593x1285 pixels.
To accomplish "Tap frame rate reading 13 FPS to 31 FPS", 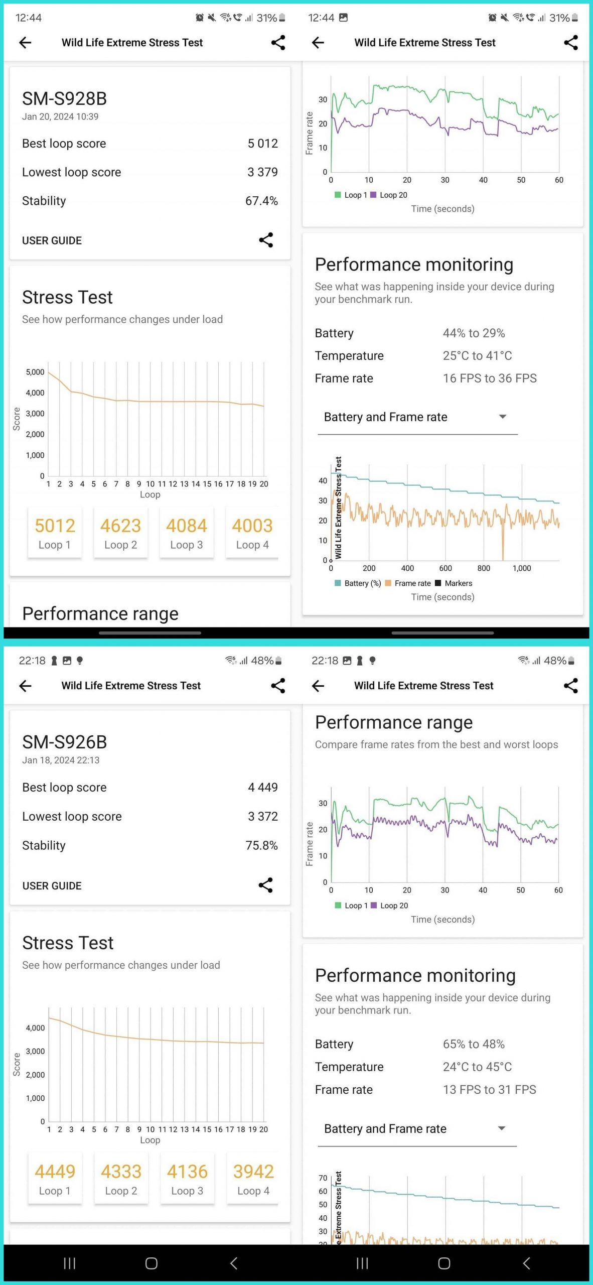I will click(x=489, y=1090).
